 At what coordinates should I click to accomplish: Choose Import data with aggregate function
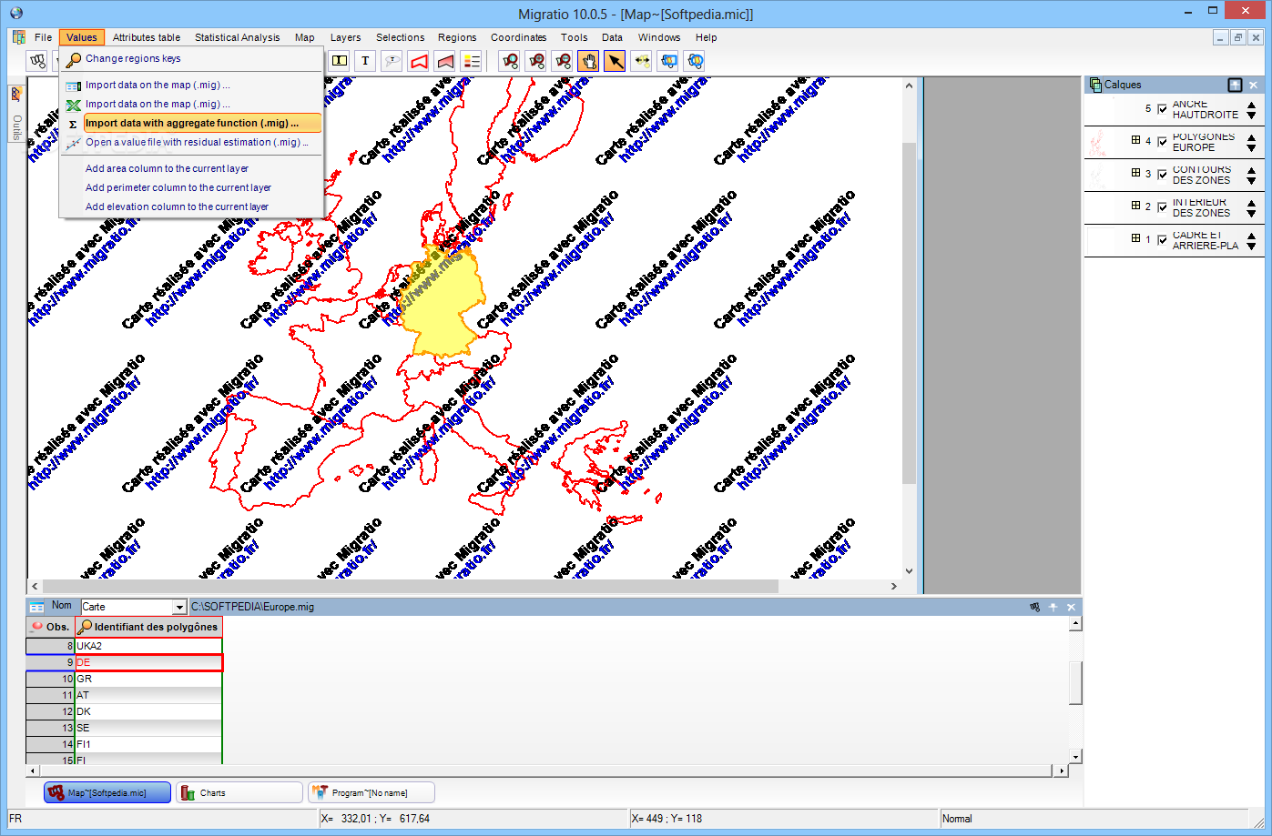point(202,123)
